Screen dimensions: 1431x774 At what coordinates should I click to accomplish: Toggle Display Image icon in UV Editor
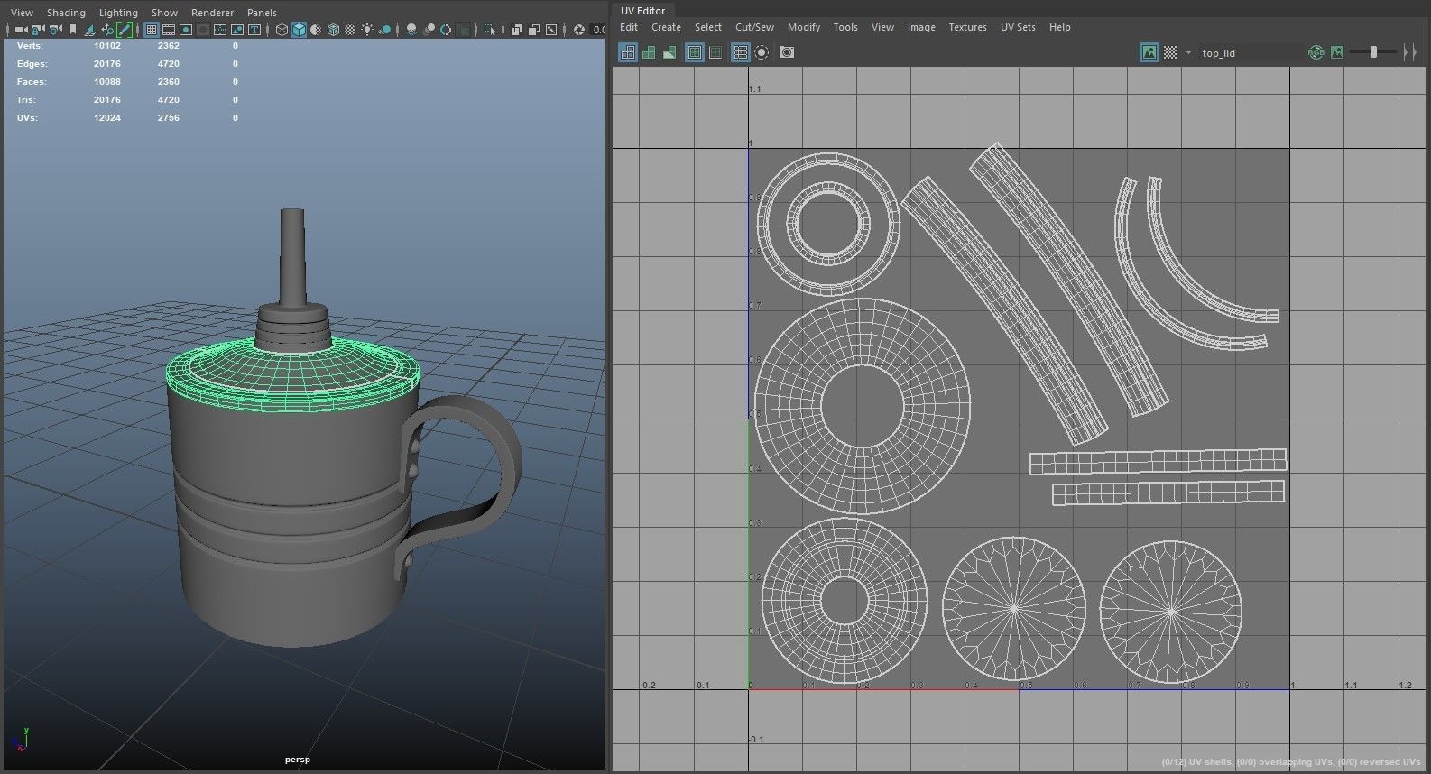[1149, 52]
